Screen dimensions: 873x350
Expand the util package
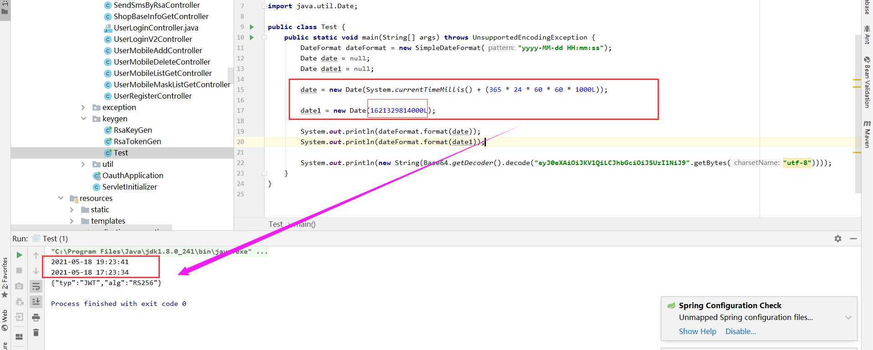[x=83, y=164]
